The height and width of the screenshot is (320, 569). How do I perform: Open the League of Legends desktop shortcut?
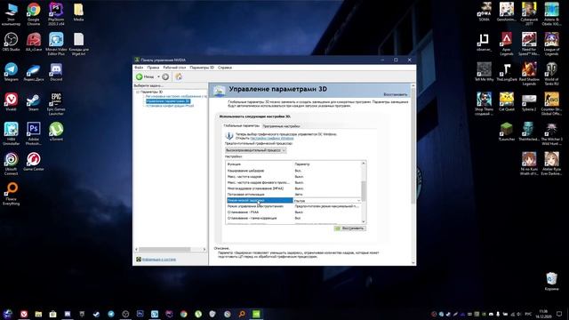pos(551,44)
